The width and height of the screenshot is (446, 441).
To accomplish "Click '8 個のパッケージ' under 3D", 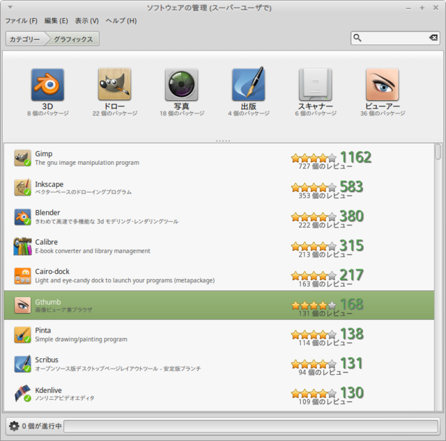I will (x=48, y=113).
